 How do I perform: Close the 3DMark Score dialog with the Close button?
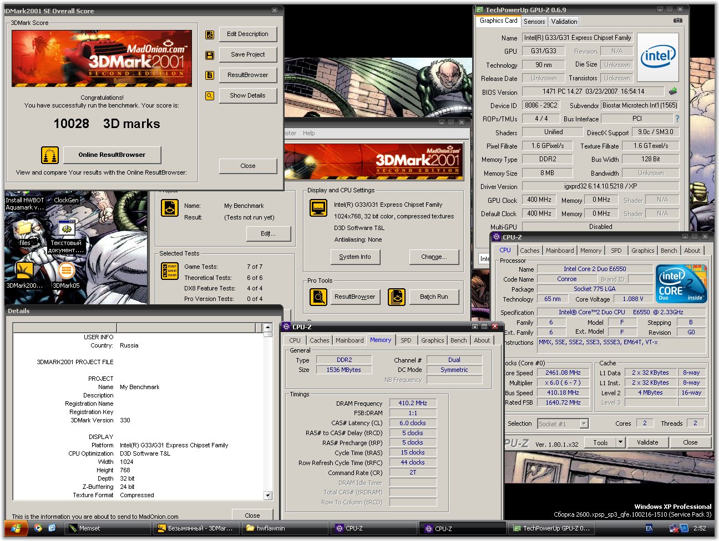pos(247,166)
